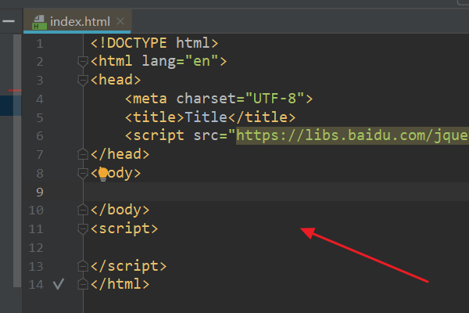This screenshot has width=469, height=313.
Task: Open the libs.baidu.com script URL
Action: [352, 135]
